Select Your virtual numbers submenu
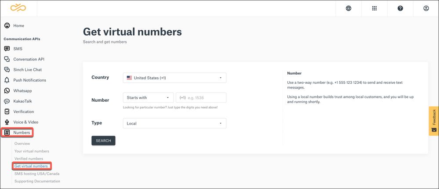This screenshot has height=189, width=439. (32, 151)
